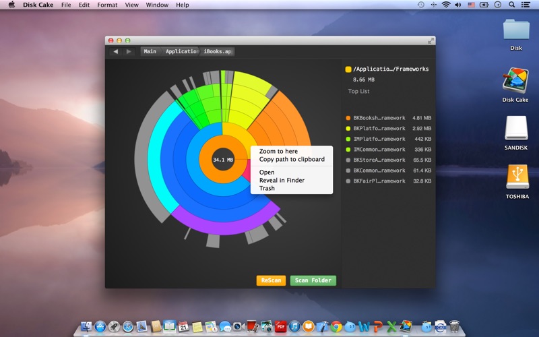Open the Edit menu
The width and height of the screenshot is (539, 337).
coord(84,5)
